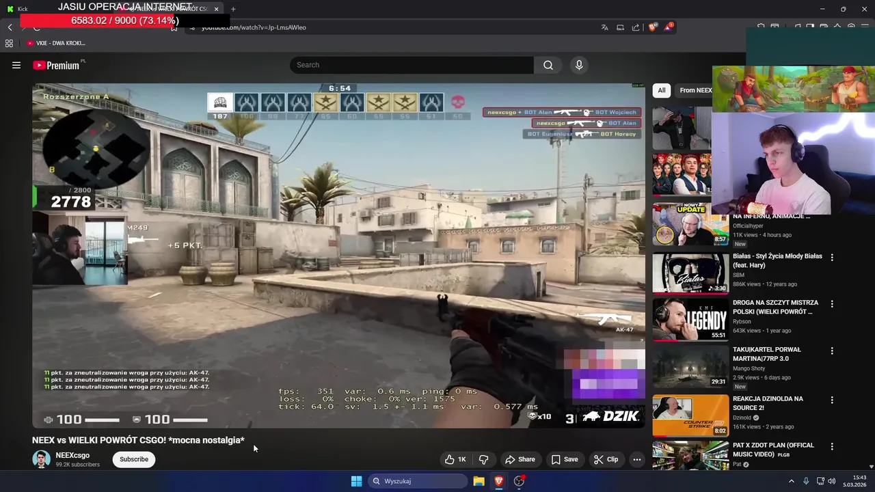Open 'REAKCJA DZINOLDA NA SOURCE 2!' title
The width and height of the screenshot is (875, 492).
(768, 403)
